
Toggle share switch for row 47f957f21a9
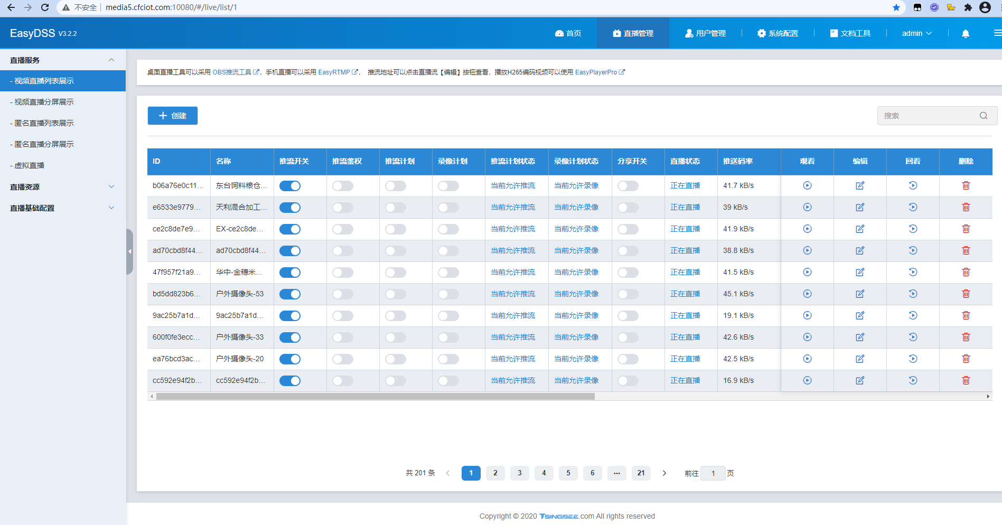(628, 273)
